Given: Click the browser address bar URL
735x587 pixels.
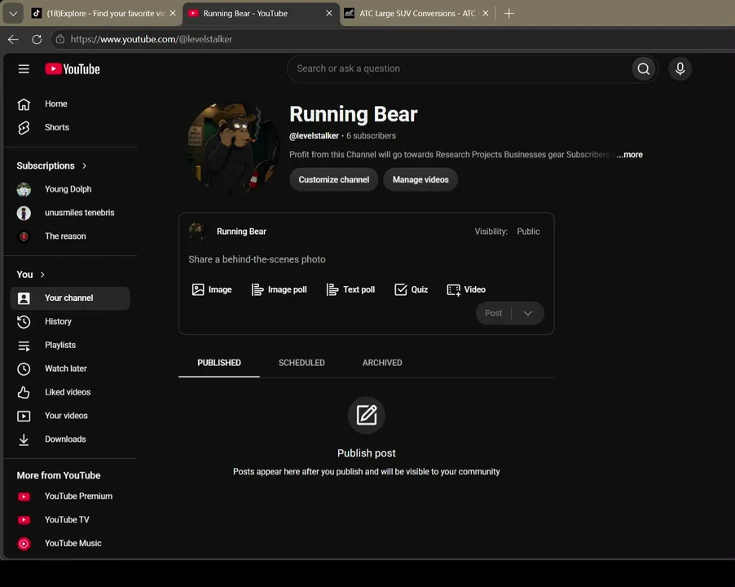Looking at the screenshot, I should [x=152, y=39].
